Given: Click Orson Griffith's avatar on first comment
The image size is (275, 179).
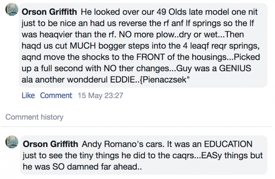Looking at the screenshot, I should click(12, 9).
